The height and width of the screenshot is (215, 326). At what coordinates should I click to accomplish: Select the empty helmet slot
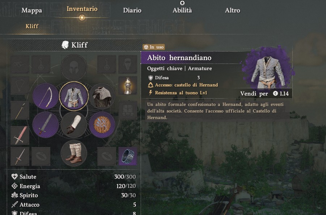(x=74, y=67)
